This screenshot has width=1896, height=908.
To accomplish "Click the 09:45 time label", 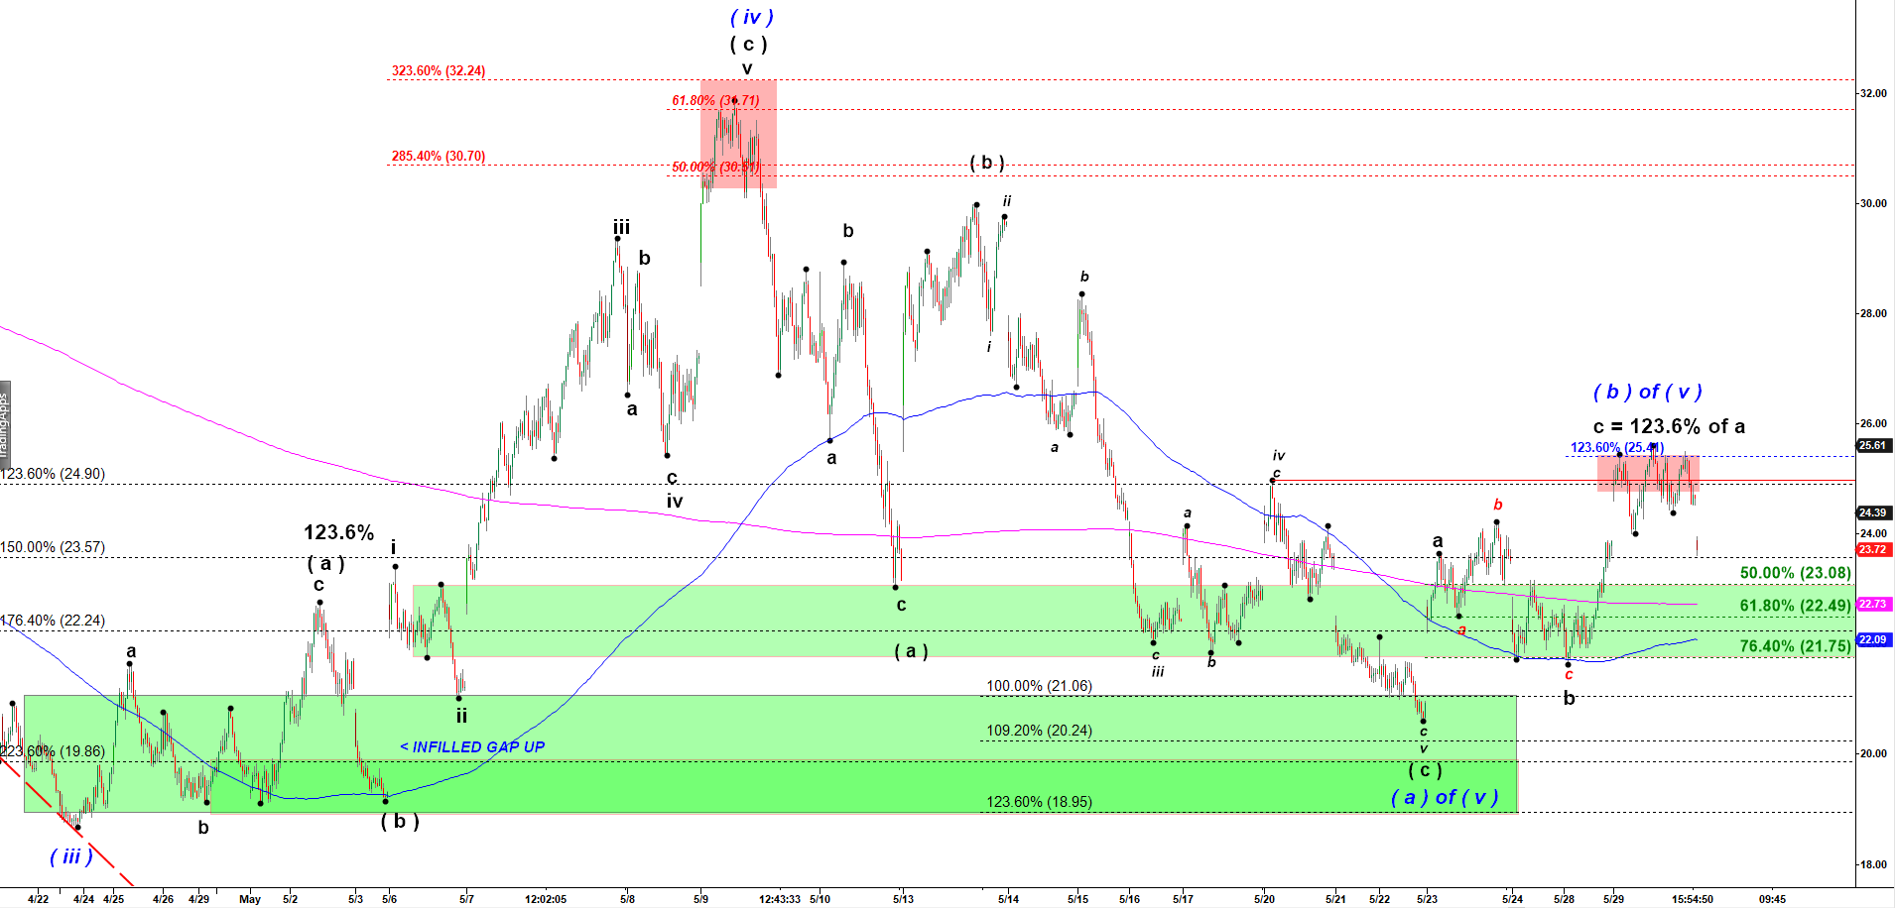I will coord(1772,900).
